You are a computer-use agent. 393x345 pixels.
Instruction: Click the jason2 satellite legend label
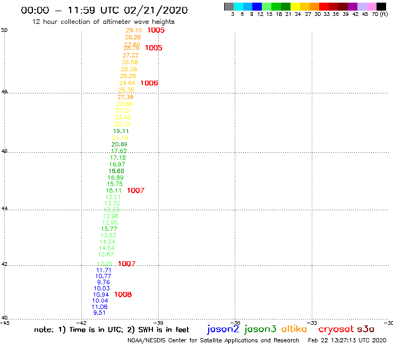pyautogui.click(x=223, y=329)
